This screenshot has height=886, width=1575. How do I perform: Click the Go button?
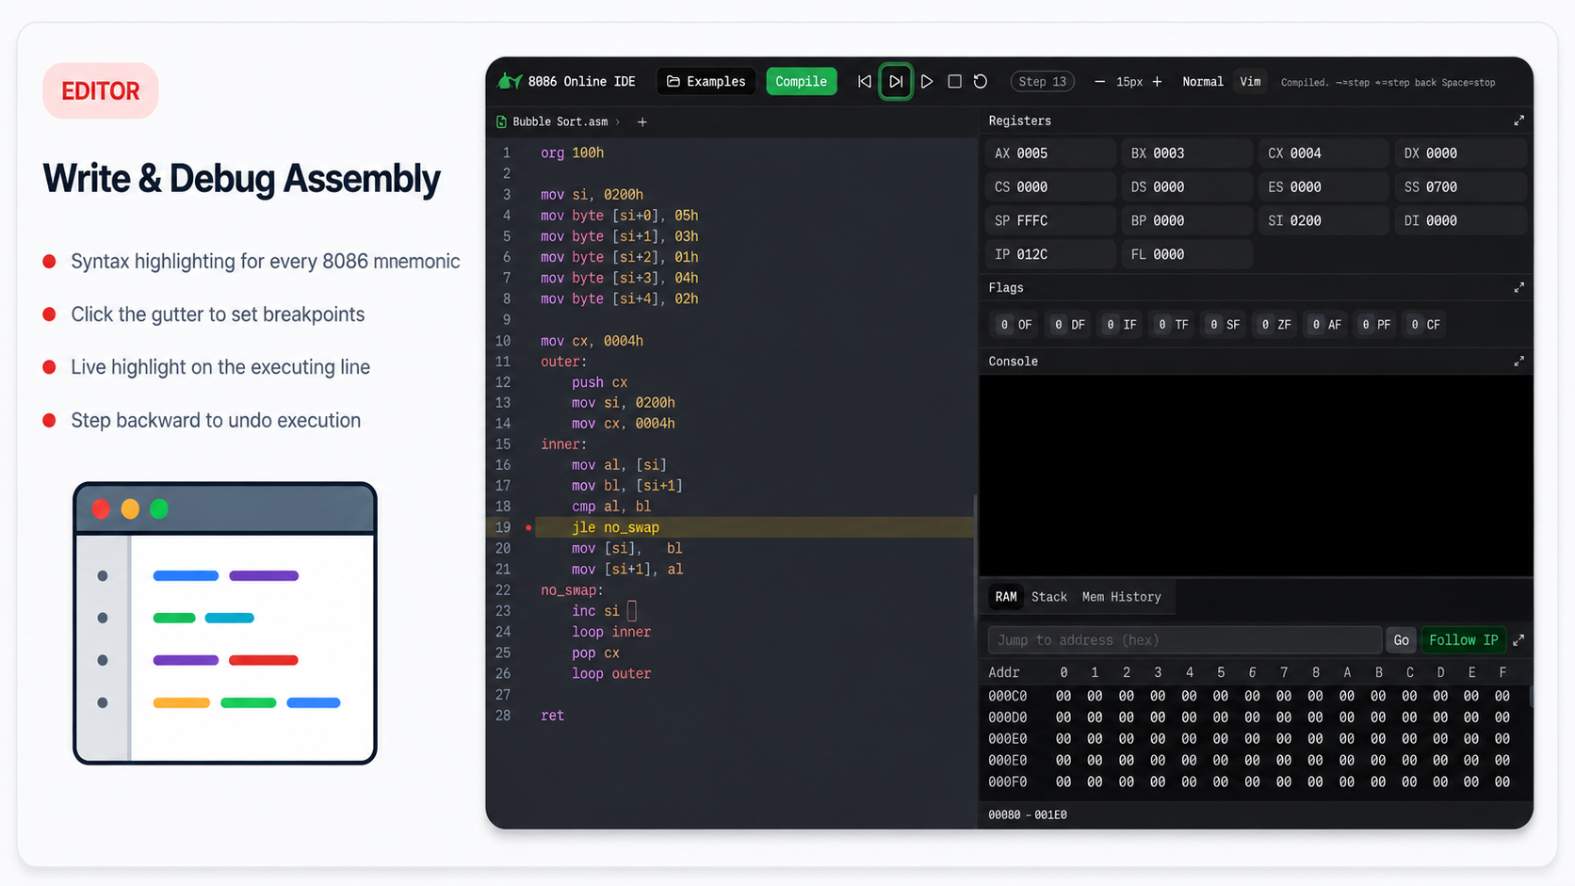pyautogui.click(x=1401, y=640)
